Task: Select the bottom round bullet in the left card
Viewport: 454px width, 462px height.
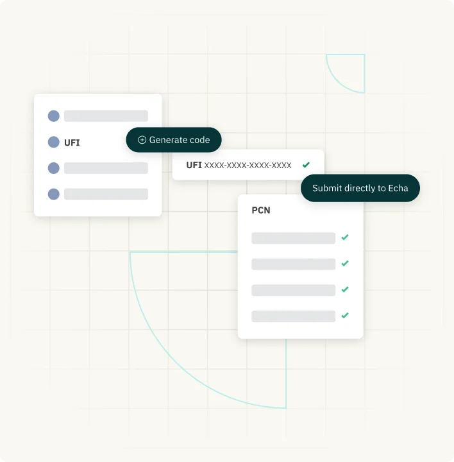Action: 54,194
